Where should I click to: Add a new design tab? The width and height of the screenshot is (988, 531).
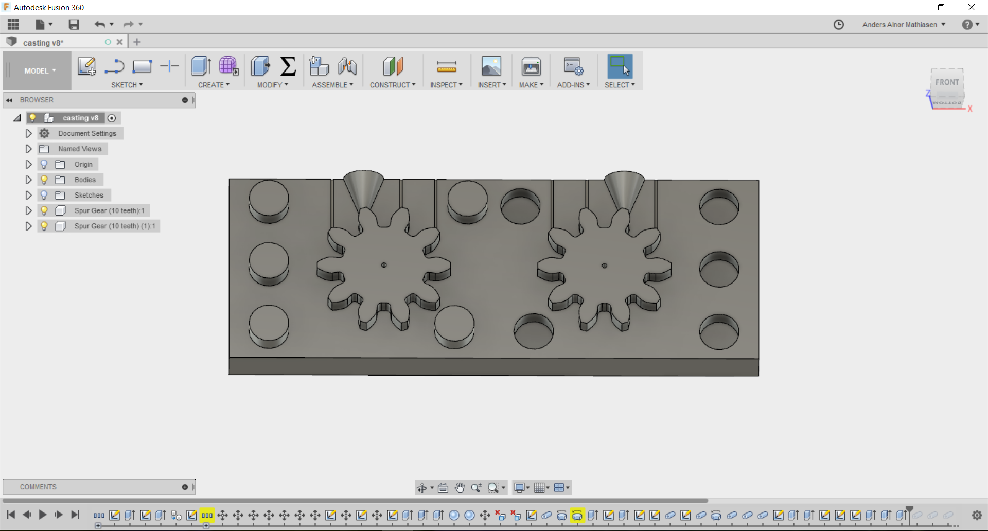(x=137, y=42)
